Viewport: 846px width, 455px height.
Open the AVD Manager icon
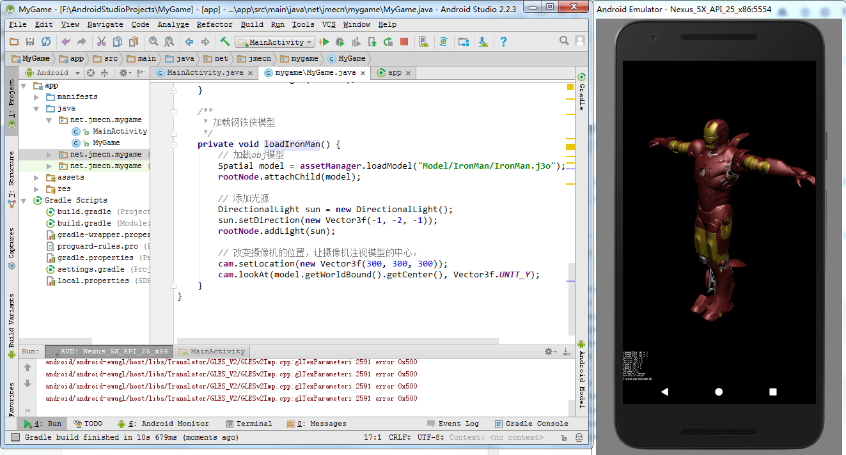click(x=423, y=42)
